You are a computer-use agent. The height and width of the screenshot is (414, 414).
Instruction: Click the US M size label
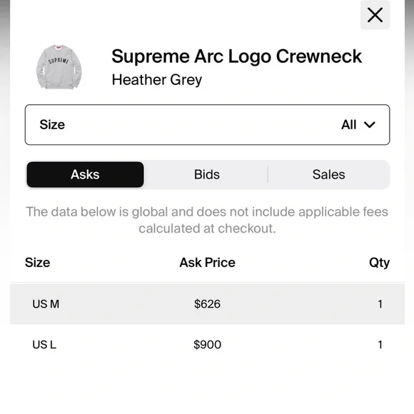46,304
